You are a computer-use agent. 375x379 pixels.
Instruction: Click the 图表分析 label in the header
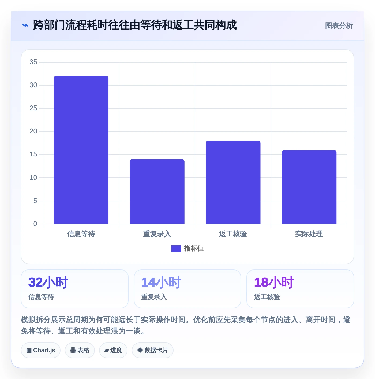pos(339,26)
